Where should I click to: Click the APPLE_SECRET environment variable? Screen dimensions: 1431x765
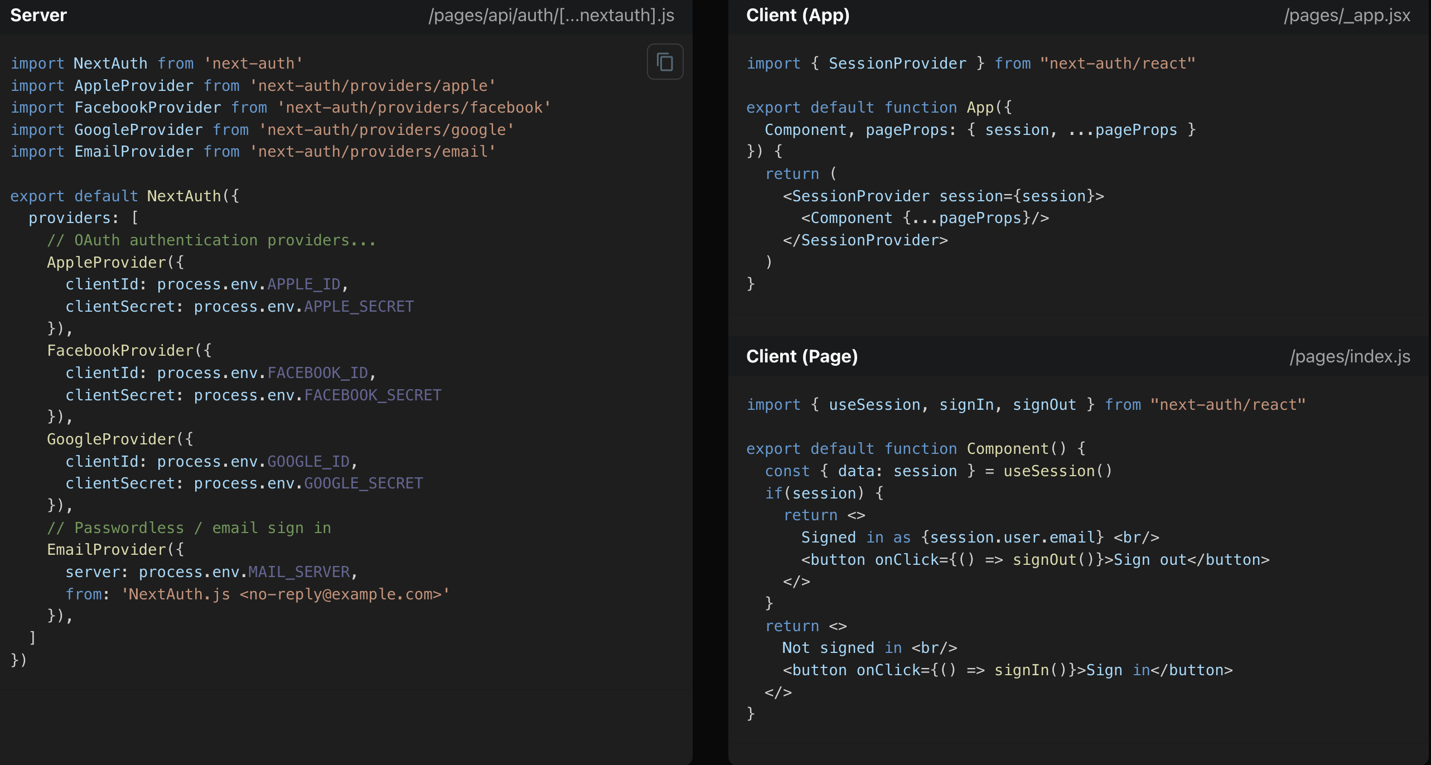pyautogui.click(x=359, y=307)
